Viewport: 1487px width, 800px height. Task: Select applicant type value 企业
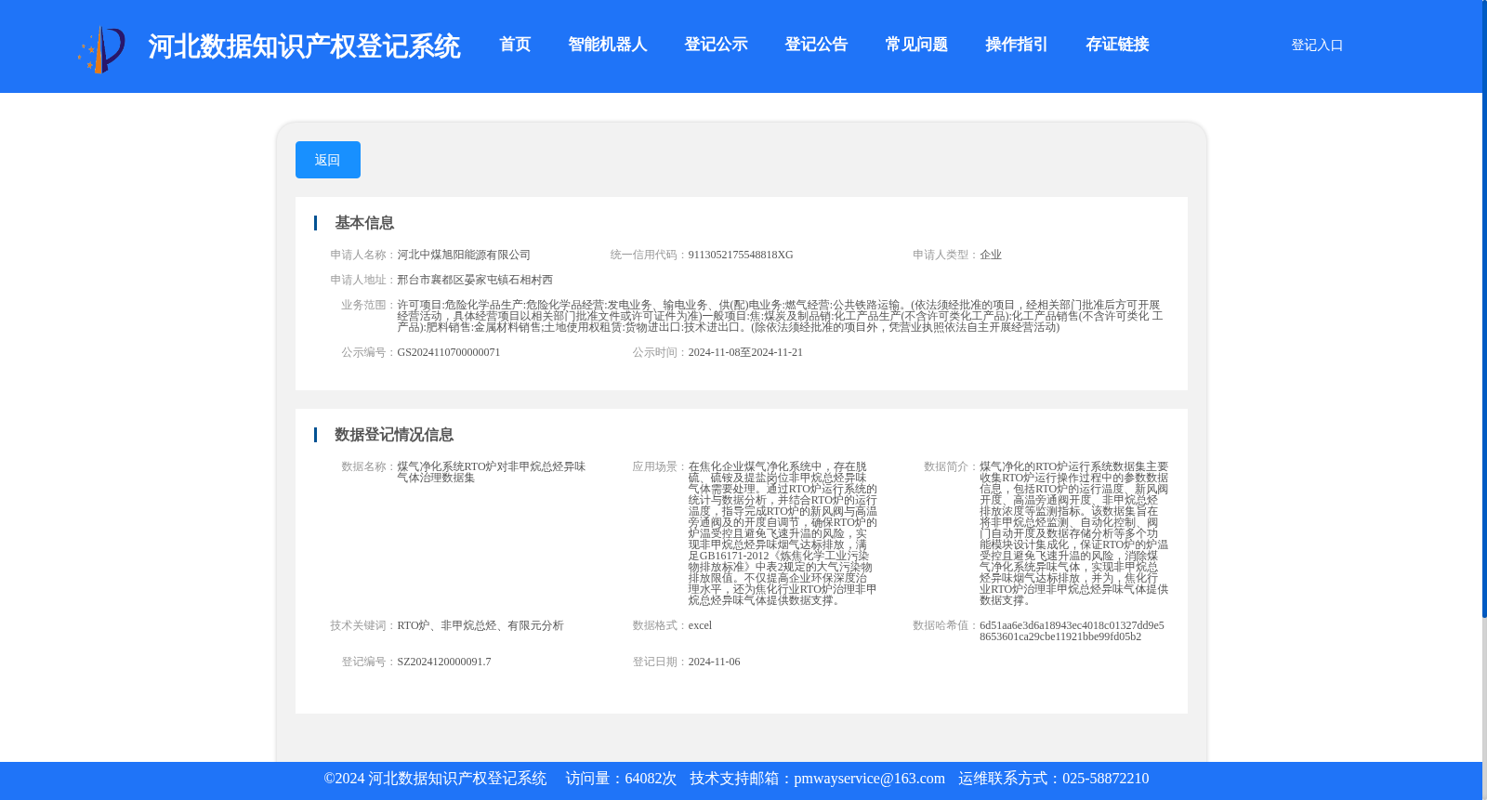(x=991, y=255)
